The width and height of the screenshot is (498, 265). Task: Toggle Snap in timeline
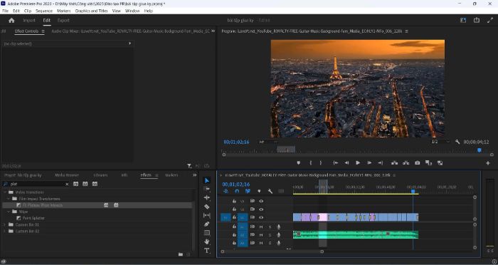click(237, 191)
